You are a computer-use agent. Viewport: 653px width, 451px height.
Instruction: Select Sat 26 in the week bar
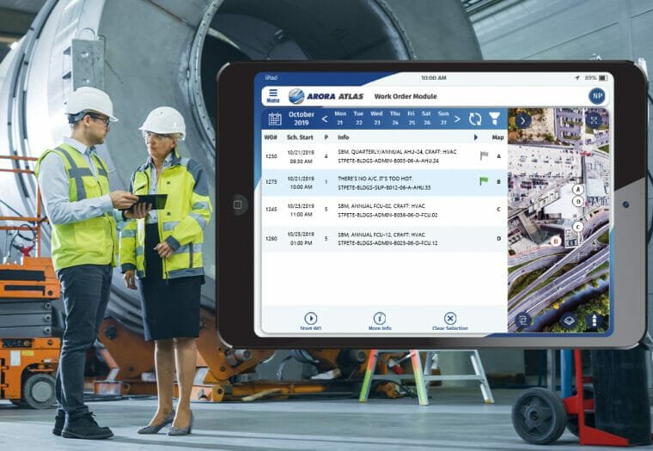[x=426, y=119]
